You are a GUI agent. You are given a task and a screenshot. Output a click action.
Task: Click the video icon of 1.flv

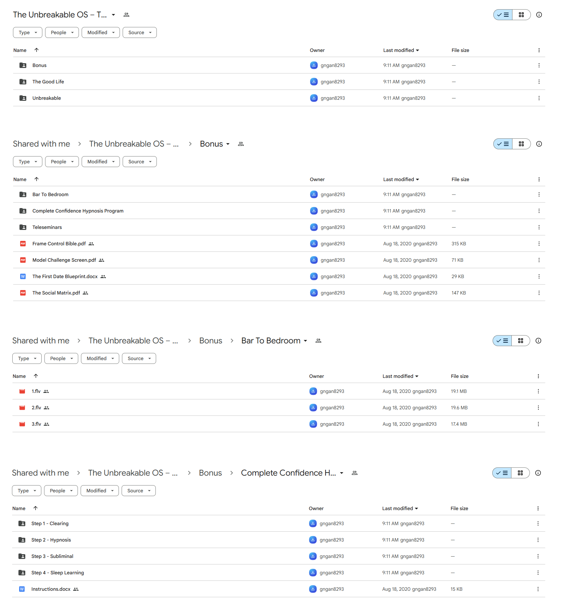[22, 391]
